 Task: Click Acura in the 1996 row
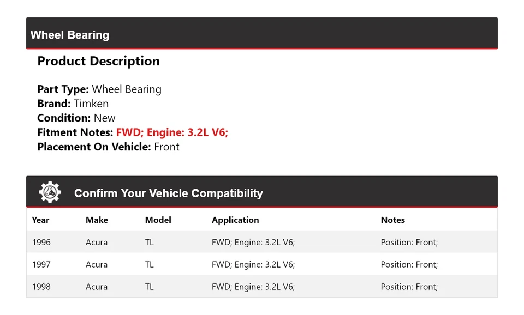[x=97, y=242]
